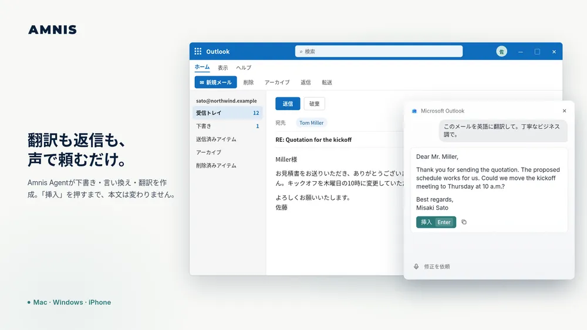Create a new message with 新規メール

tap(215, 82)
